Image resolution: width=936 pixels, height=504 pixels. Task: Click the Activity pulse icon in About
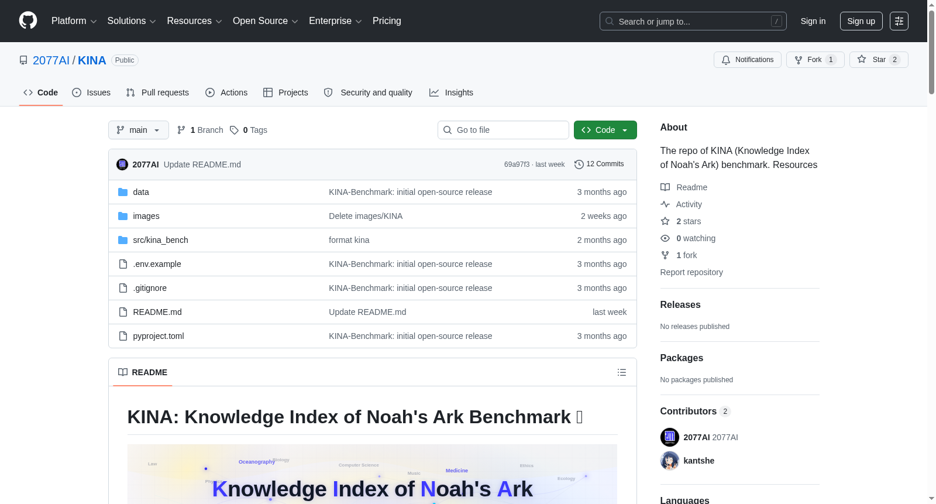pyautogui.click(x=665, y=204)
